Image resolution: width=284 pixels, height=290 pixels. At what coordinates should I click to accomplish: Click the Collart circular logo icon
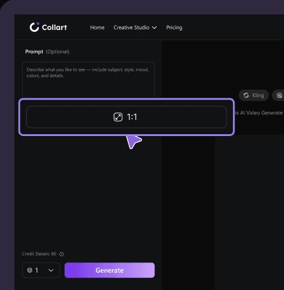[x=34, y=27]
